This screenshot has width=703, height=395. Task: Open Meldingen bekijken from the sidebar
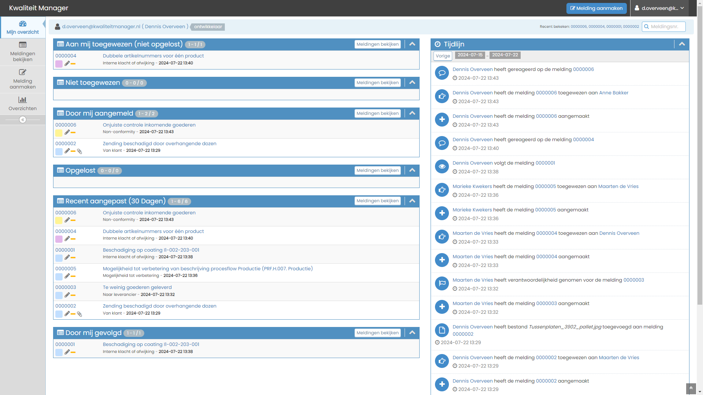pos(23,52)
